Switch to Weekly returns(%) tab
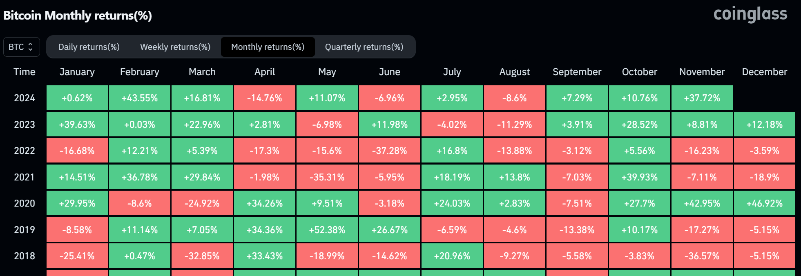 [x=175, y=47]
